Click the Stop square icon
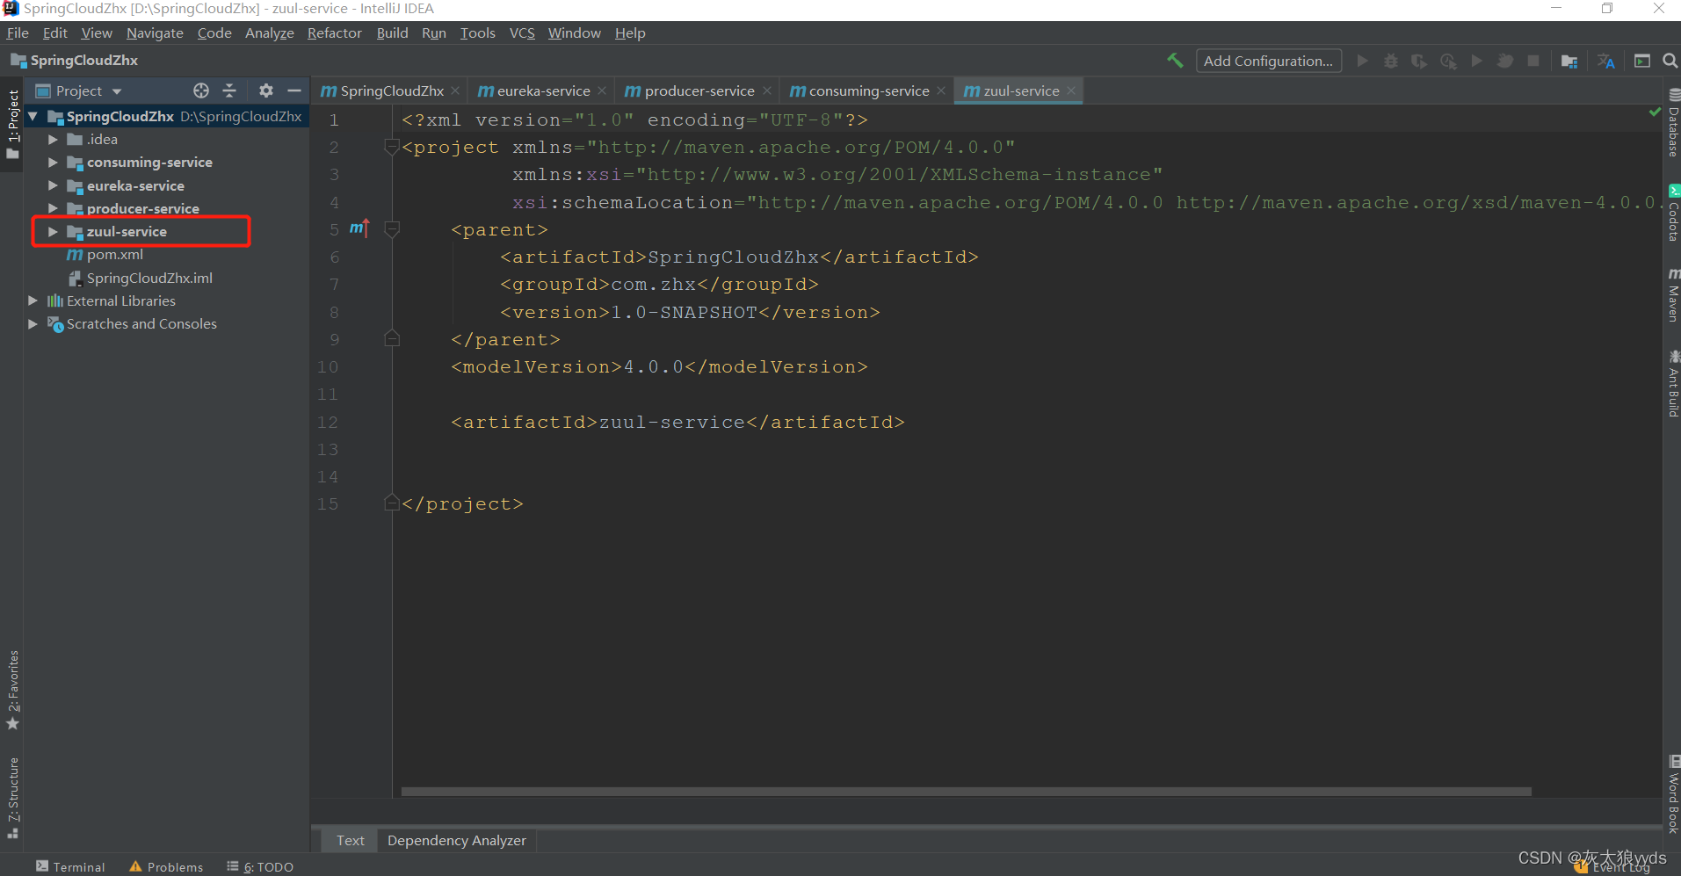Screen dimensions: 1681x876 [x=1533, y=61]
